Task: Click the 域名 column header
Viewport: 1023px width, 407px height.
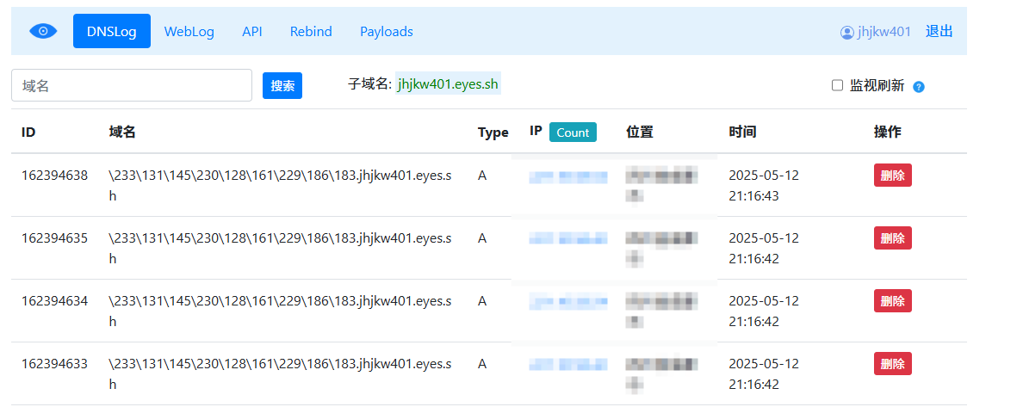Action: click(x=122, y=132)
